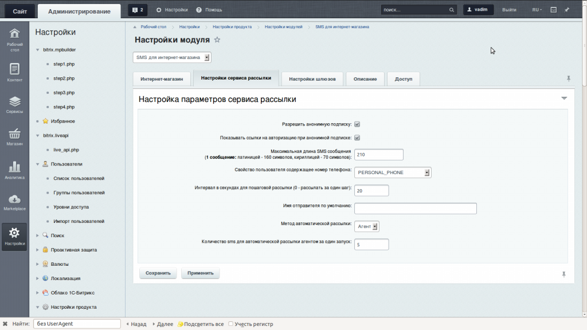The height and width of the screenshot is (330, 587).
Task: Click the Имя отправителя по умолчанию field
Action: pos(416,209)
